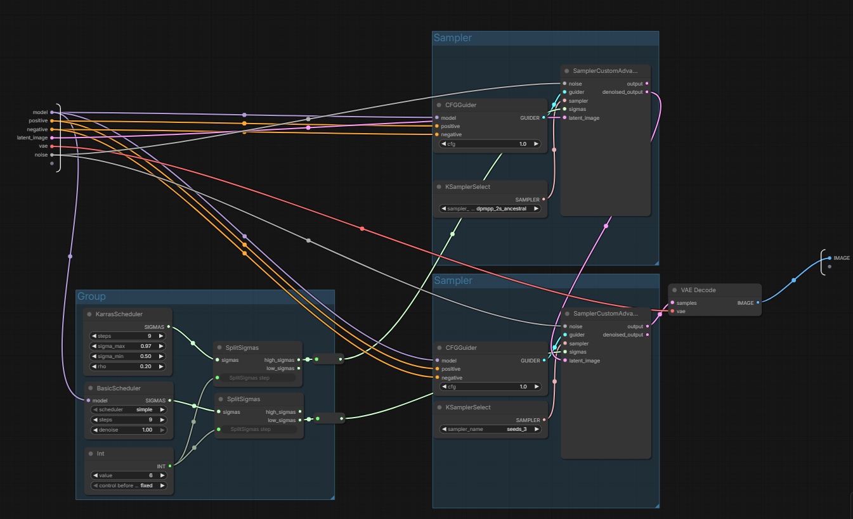The width and height of the screenshot is (853, 519).
Task: Click the subgraph input panel's latent_image slot
Action: click(x=52, y=138)
